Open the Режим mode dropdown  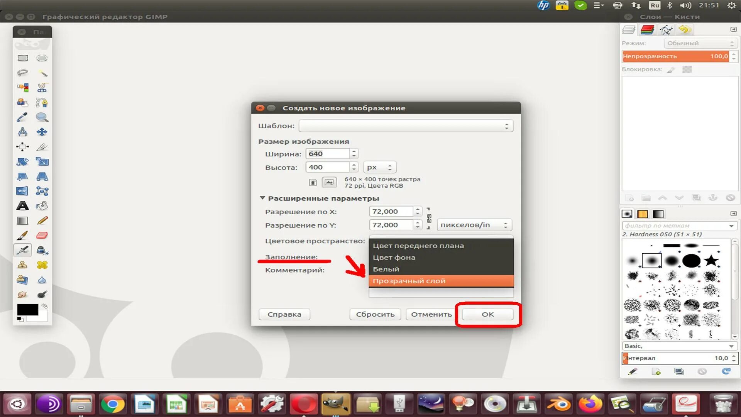point(700,43)
